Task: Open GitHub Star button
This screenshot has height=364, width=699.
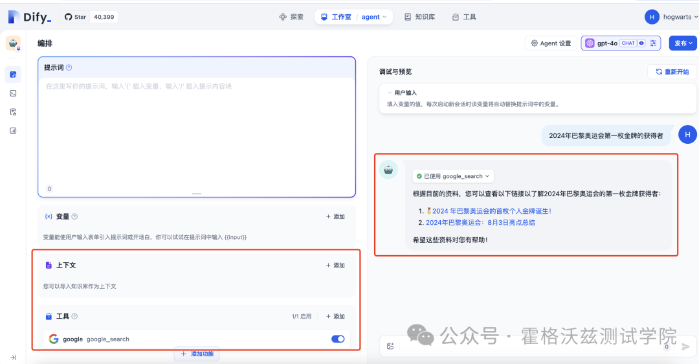Action: pos(75,17)
